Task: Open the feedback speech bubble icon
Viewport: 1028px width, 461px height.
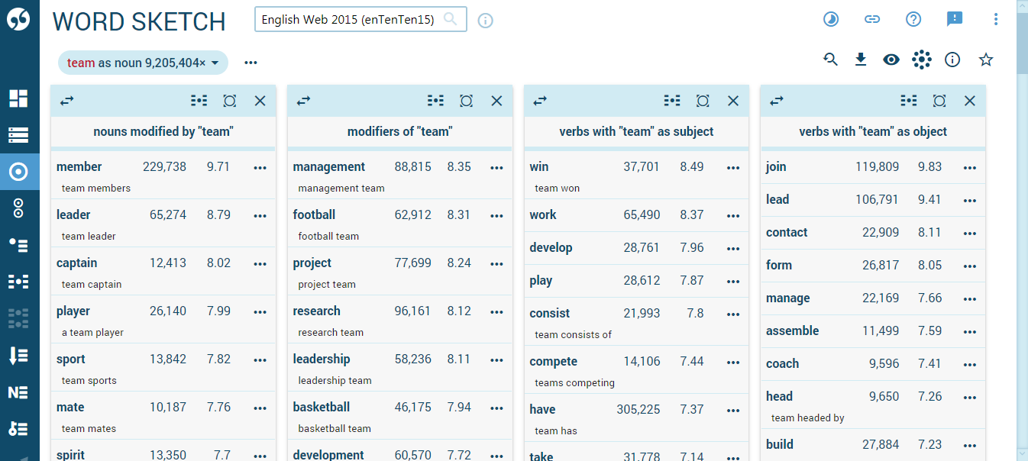Action: (955, 19)
